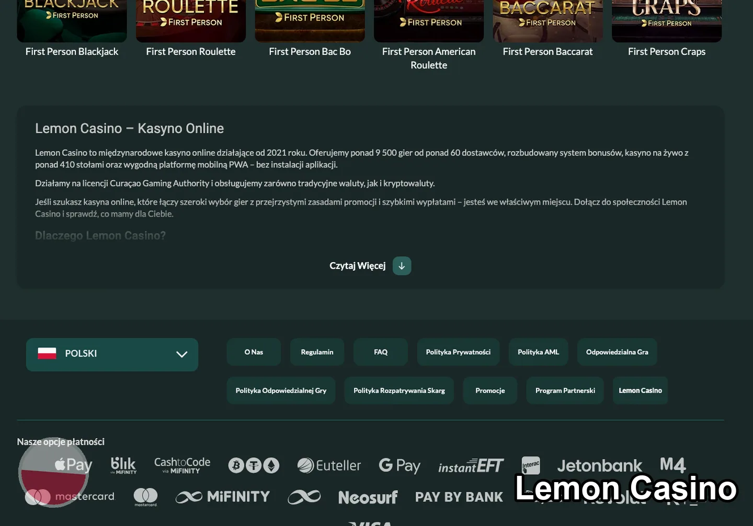Open First Person Roulette game thumbnail
The width and height of the screenshot is (753, 526).
[x=191, y=21]
